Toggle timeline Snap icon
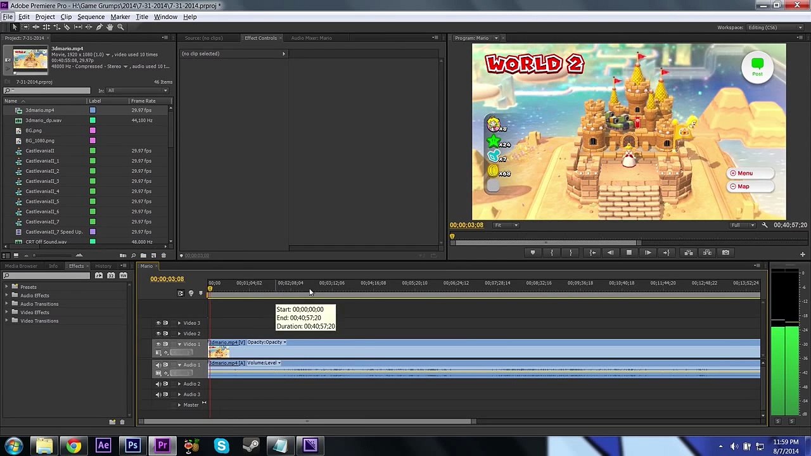 (x=181, y=293)
